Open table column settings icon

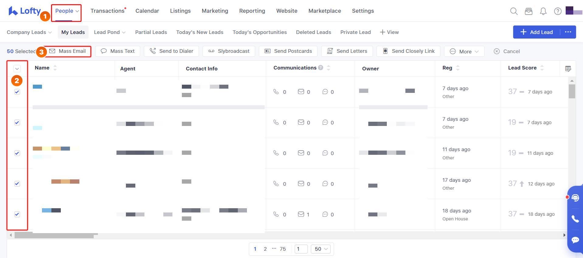[568, 69]
